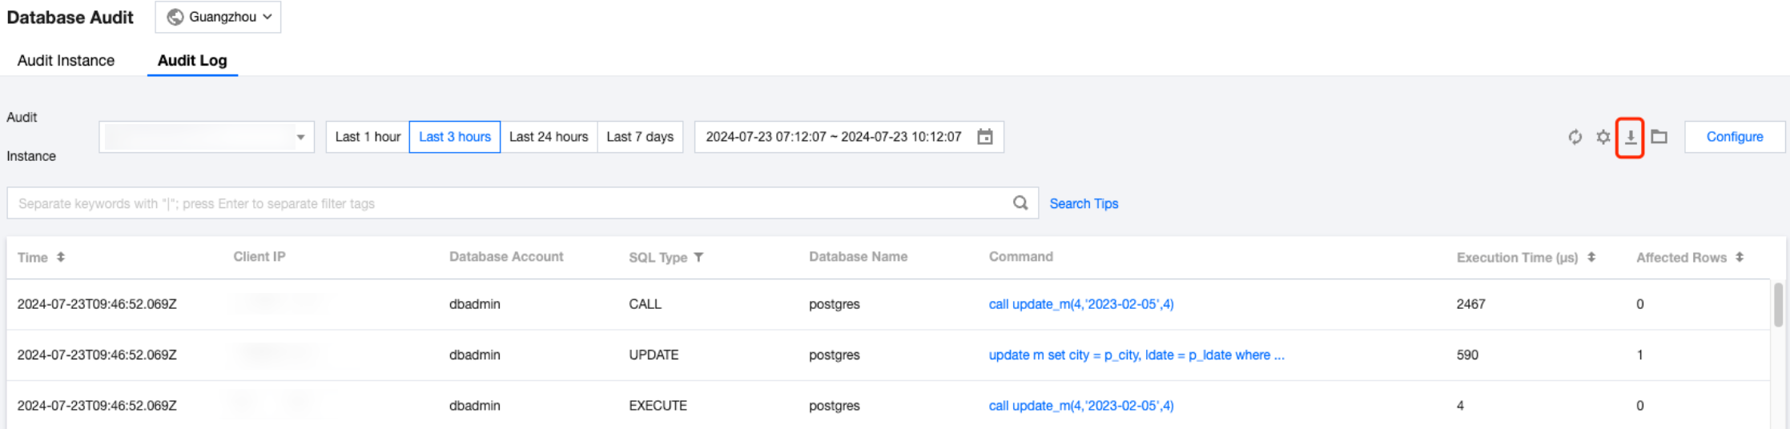The image size is (1790, 429).
Task: Click the Configure button
Action: 1735,137
